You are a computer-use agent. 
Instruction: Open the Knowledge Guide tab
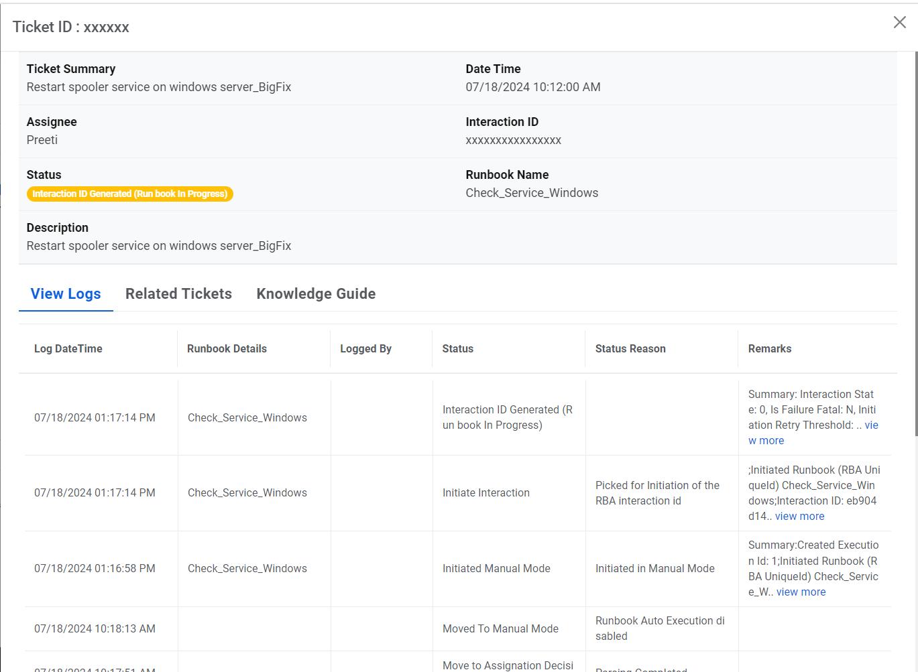tap(316, 294)
